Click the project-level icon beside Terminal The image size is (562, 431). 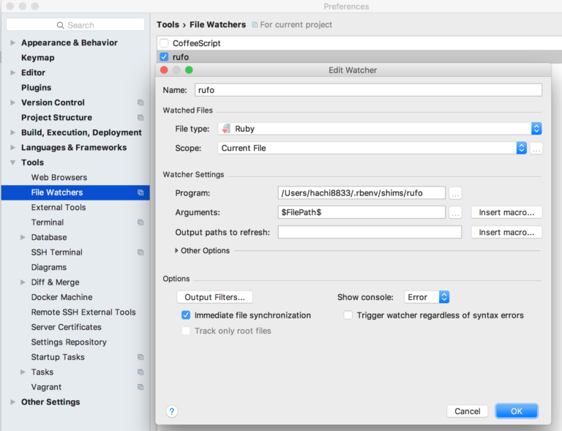click(140, 222)
